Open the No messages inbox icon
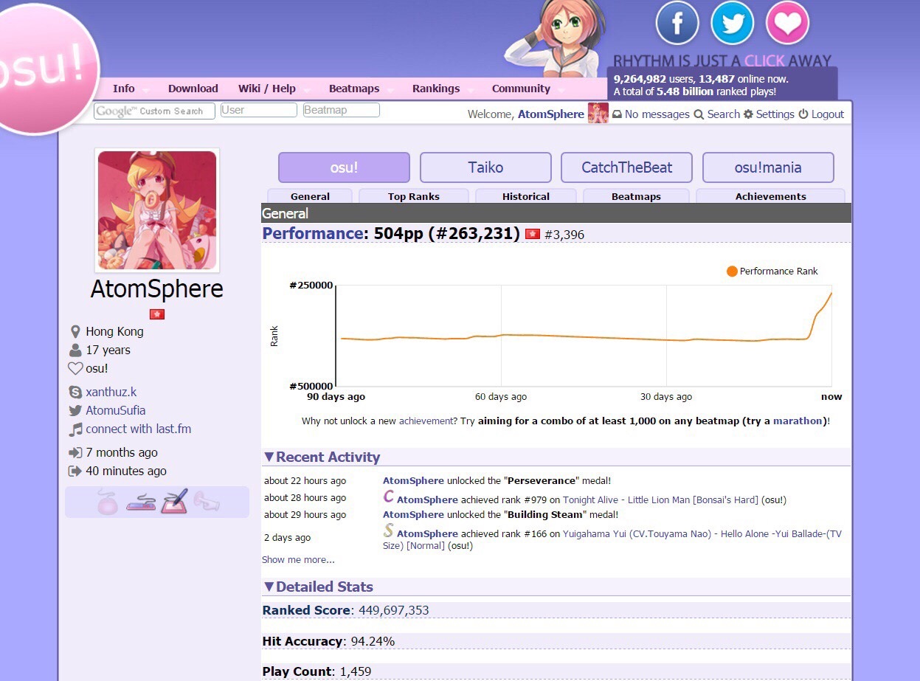The image size is (920, 681). [x=618, y=114]
